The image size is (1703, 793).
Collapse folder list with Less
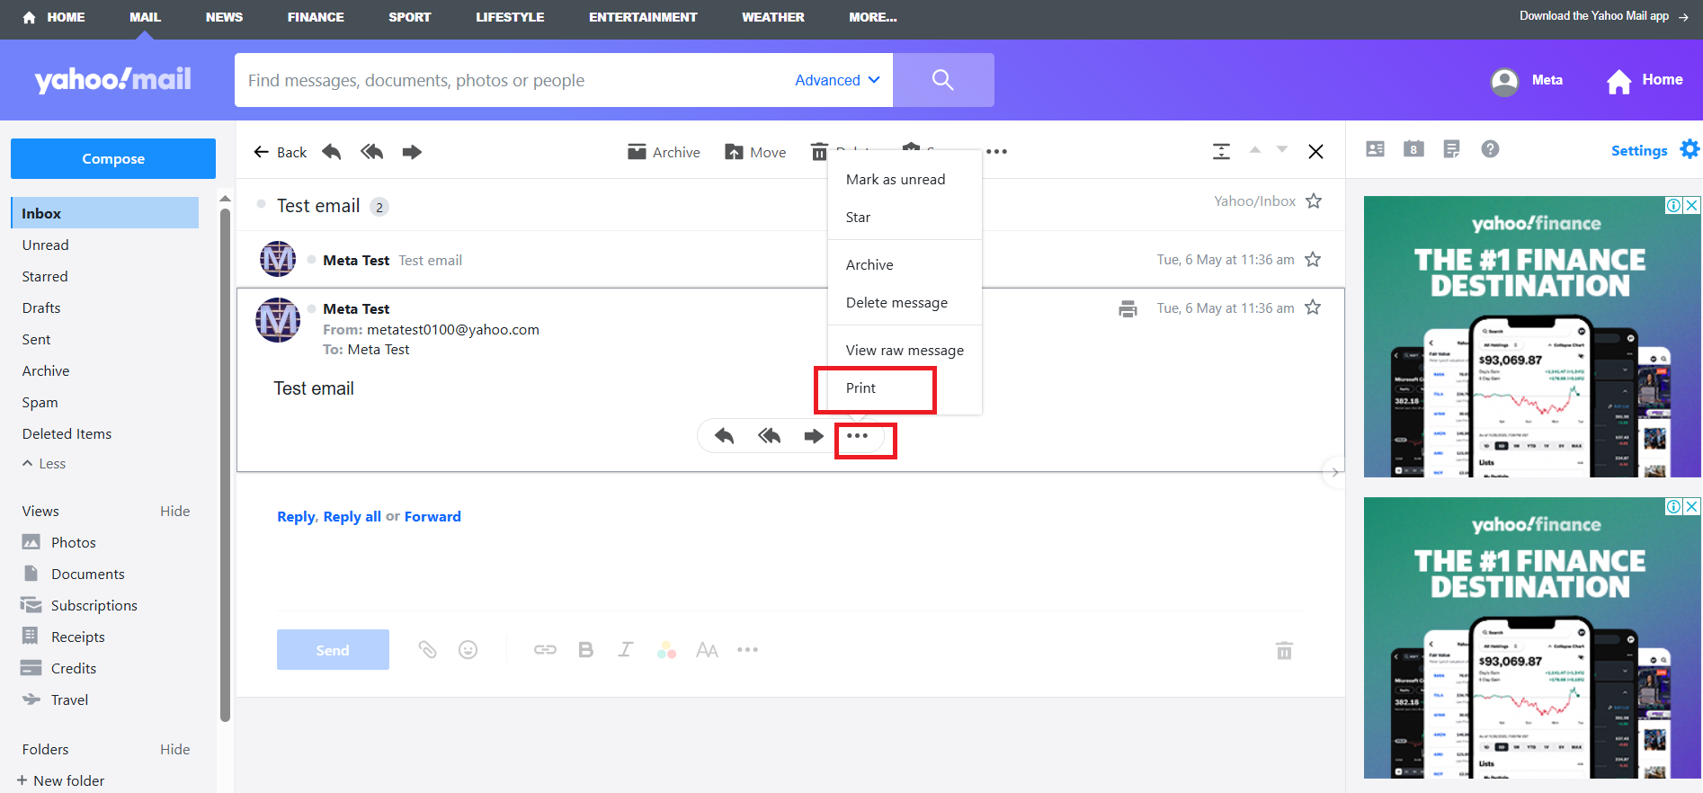(44, 464)
